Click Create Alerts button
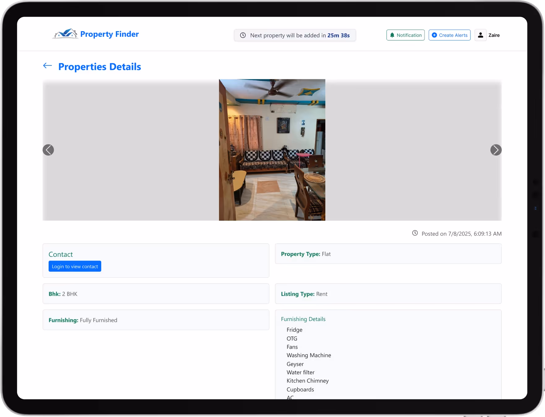 tap(450, 35)
